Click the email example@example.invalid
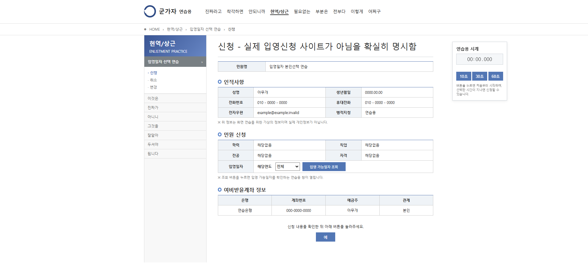This screenshot has width=588, height=275. [278, 113]
